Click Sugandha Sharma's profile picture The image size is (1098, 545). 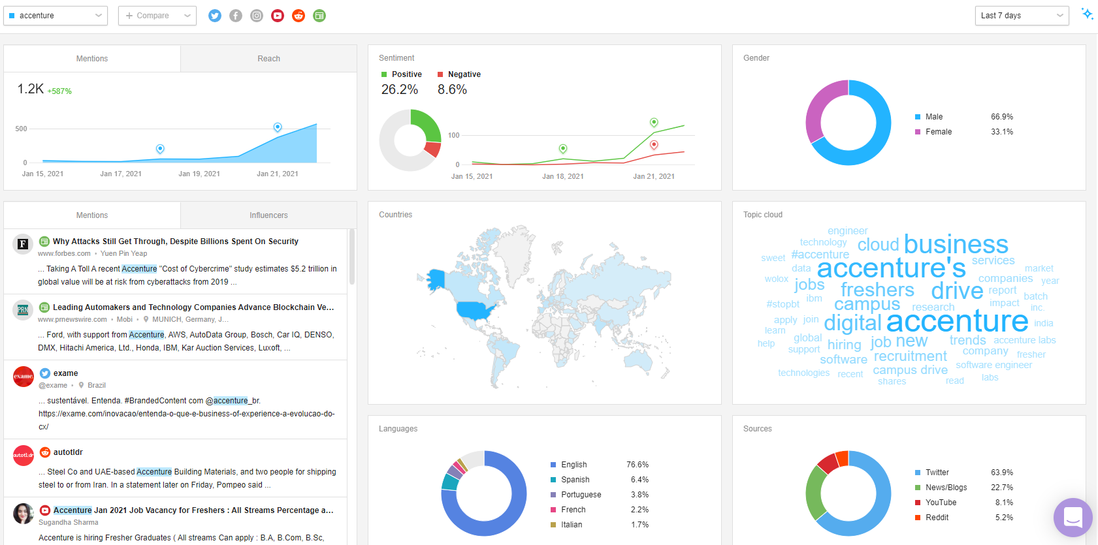coord(24,514)
